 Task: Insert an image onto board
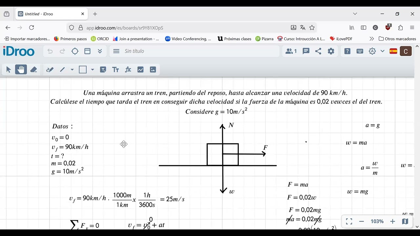(x=153, y=69)
